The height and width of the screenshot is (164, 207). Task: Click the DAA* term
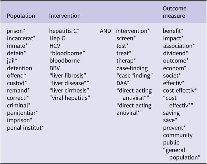pos(123,83)
